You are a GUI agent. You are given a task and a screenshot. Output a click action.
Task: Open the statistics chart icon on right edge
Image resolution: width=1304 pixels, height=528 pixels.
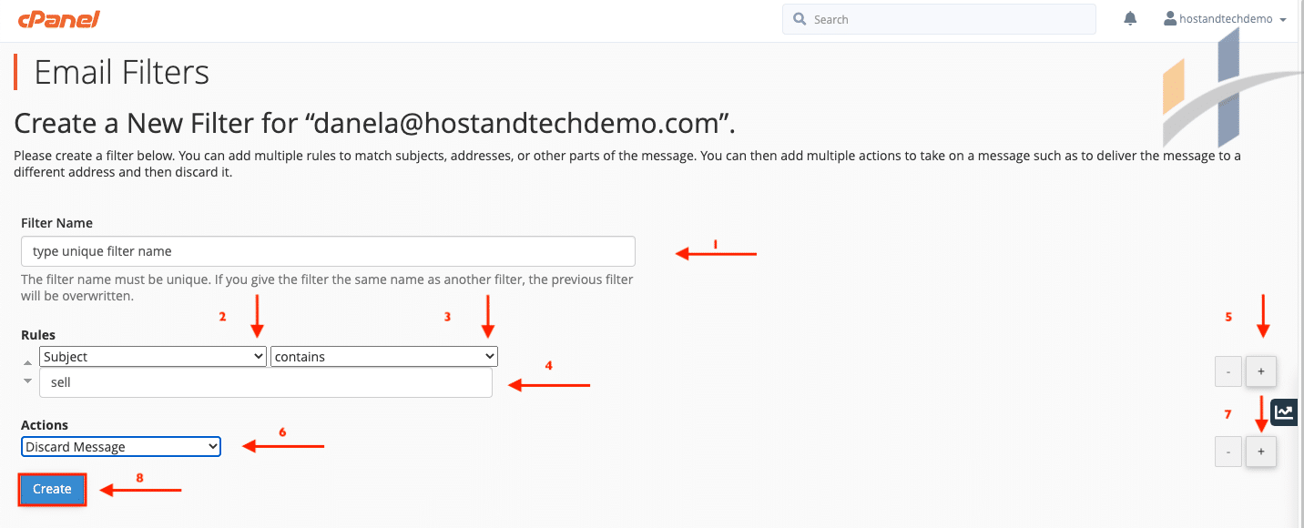click(x=1284, y=412)
